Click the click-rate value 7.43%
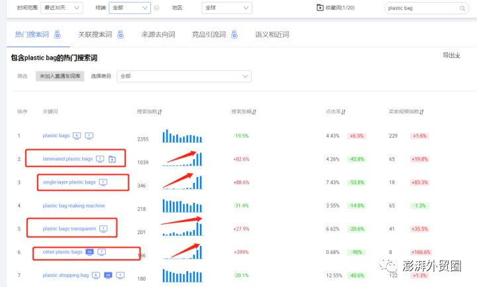Viewport: 477px width, 287px height. point(333,182)
